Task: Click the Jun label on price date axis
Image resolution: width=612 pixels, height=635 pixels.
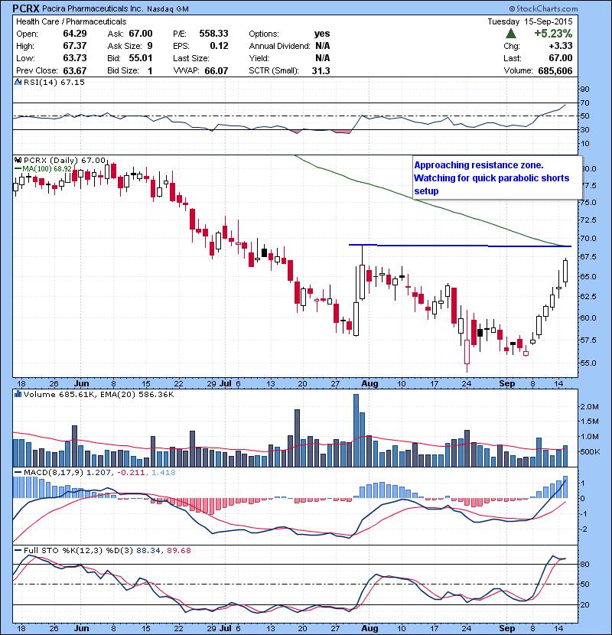Action: [x=80, y=383]
